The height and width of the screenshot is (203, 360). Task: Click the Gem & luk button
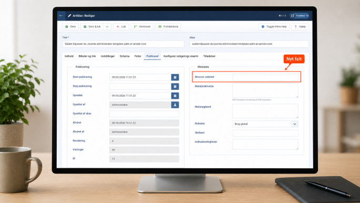pyautogui.click(x=92, y=27)
